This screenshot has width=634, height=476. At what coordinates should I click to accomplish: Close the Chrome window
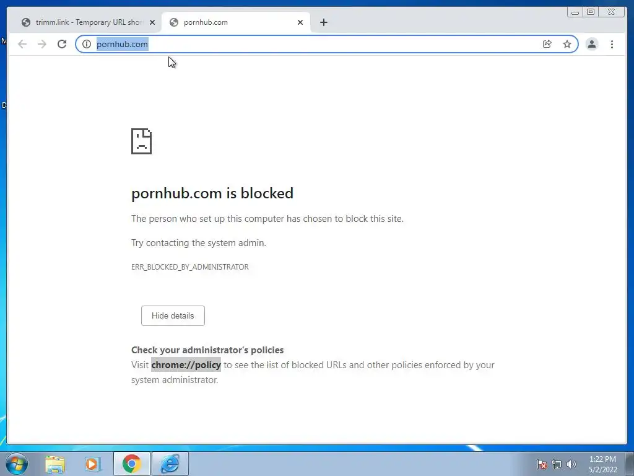[611, 12]
